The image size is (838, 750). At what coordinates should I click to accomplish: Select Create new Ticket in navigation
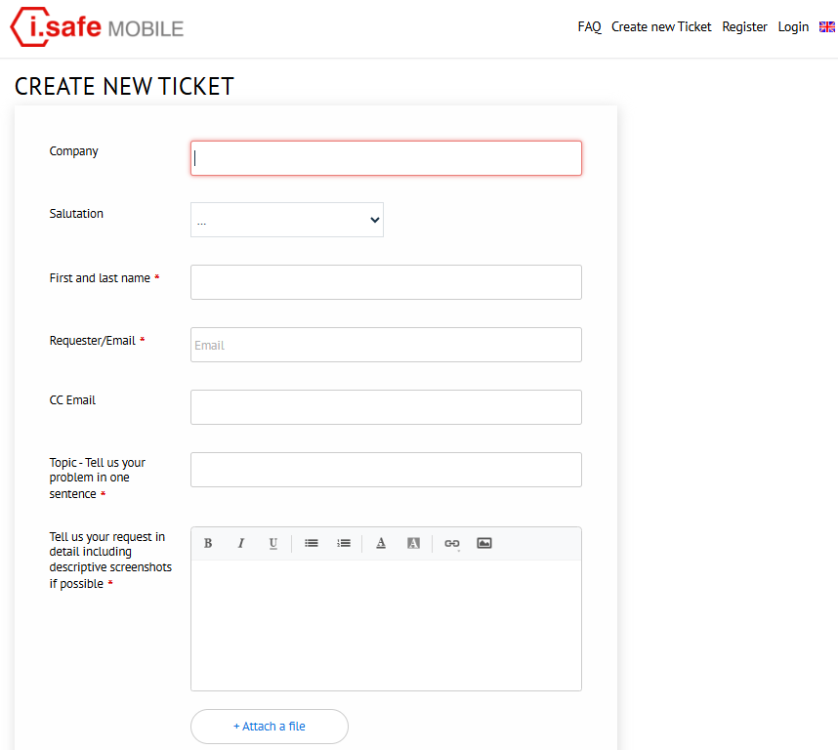(x=661, y=26)
